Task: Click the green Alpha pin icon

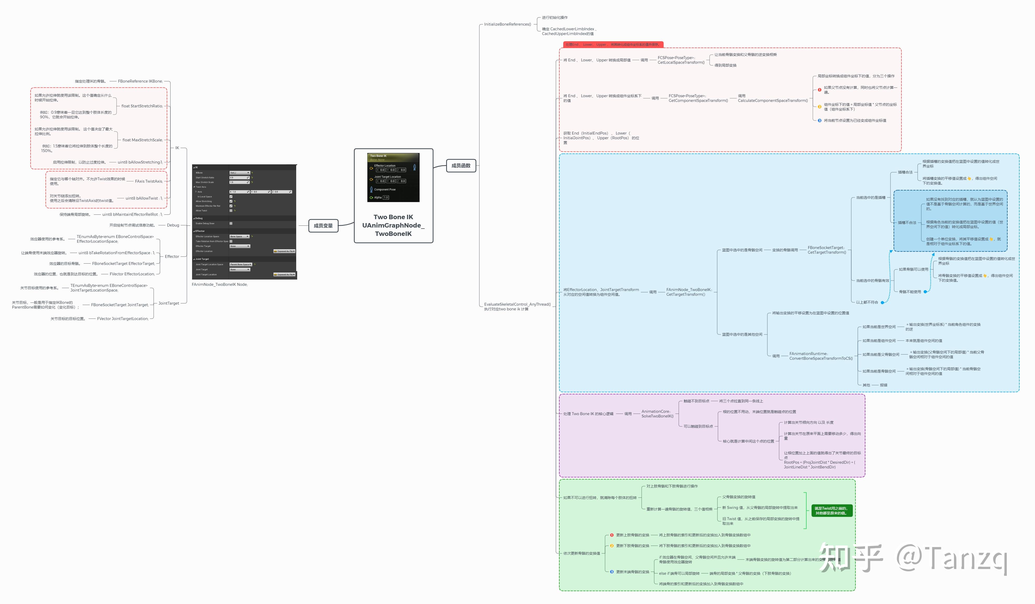Action: [x=372, y=198]
